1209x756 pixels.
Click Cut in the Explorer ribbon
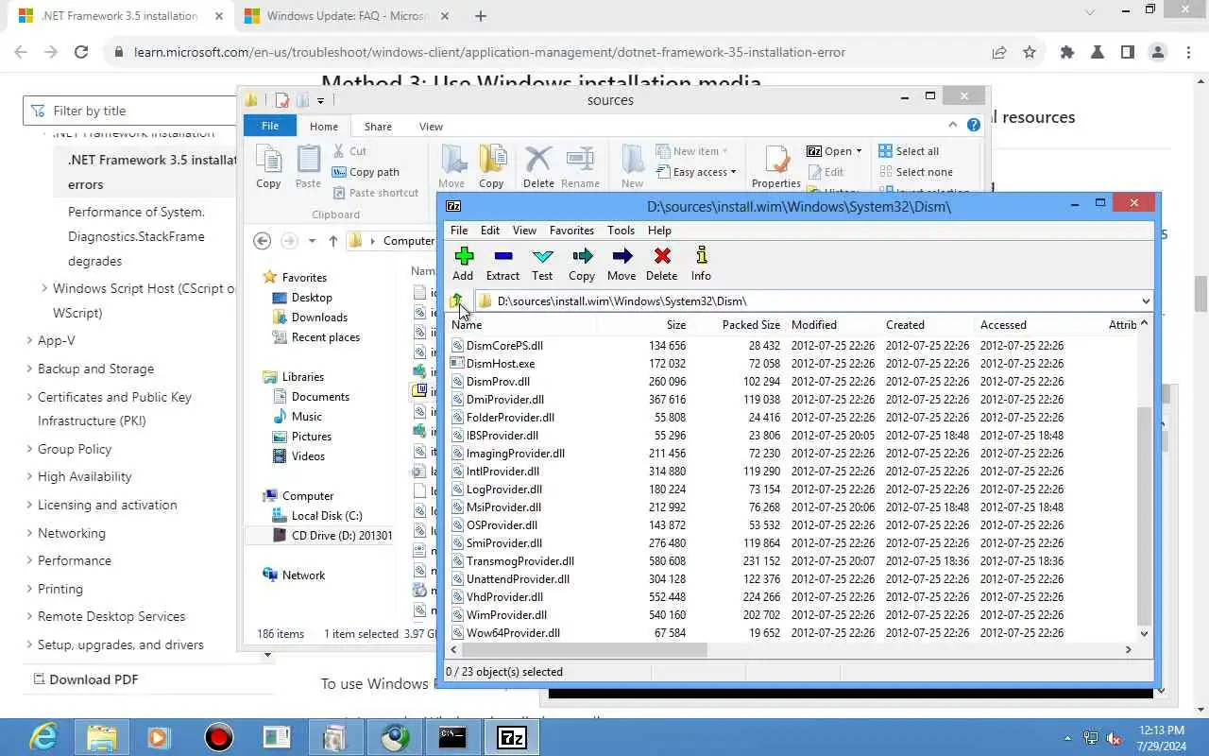pos(349,151)
